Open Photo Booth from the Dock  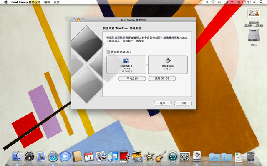tap(125, 157)
